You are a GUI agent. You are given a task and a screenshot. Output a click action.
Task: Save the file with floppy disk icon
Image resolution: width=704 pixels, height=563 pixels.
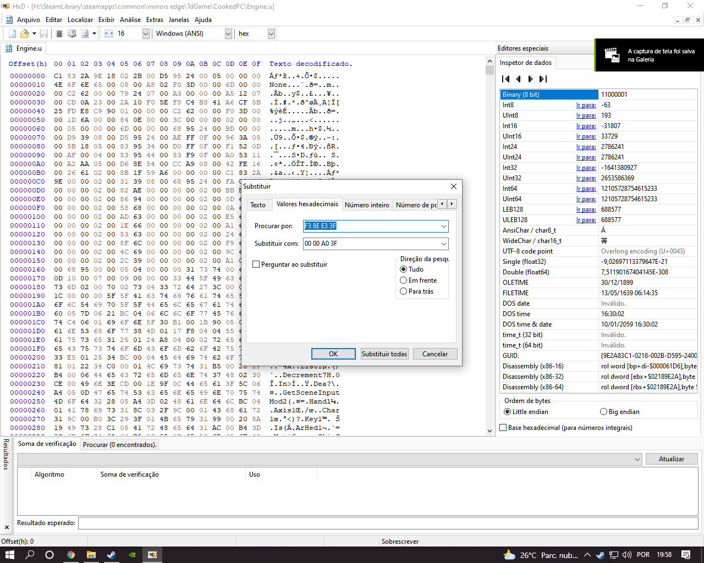coord(43,34)
